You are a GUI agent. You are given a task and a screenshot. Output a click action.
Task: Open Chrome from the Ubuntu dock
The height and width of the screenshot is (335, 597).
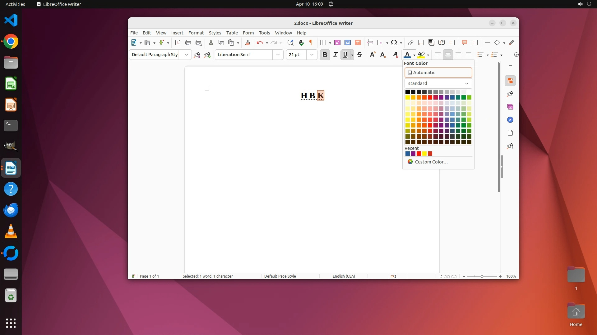[11, 42]
